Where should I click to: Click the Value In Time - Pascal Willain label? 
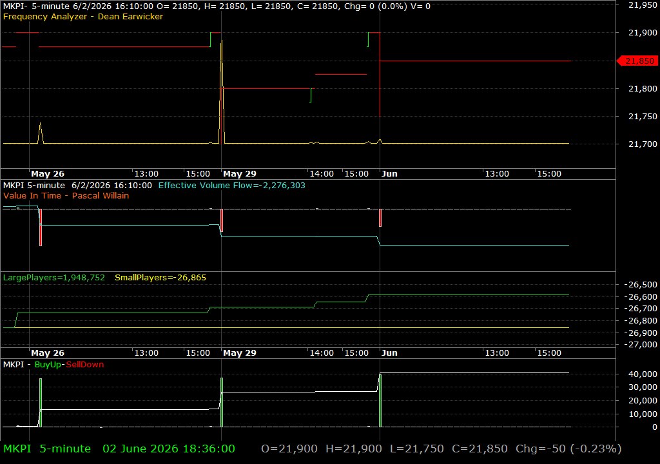point(66,195)
